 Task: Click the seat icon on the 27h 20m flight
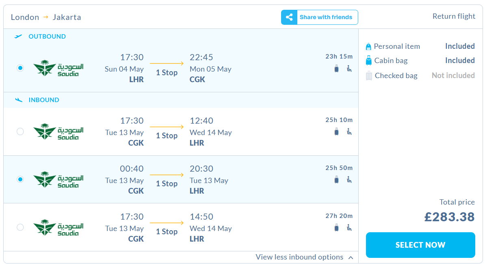pyautogui.click(x=349, y=227)
